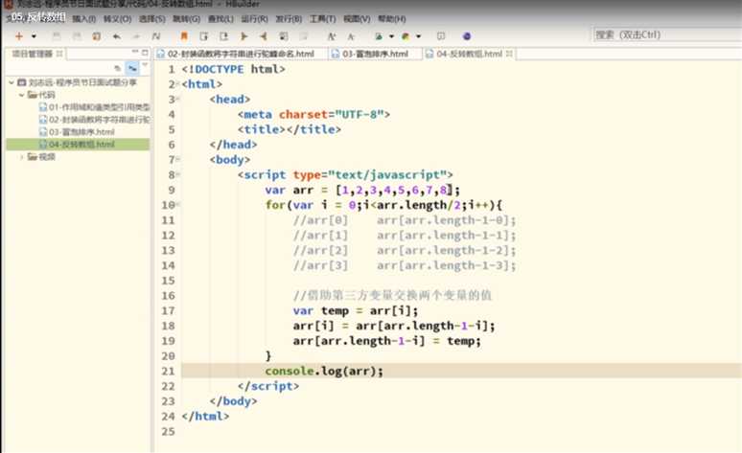Image resolution: width=742 pixels, height=453 pixels.
Task: Click the search box labeled 搜索 (双击Ctrl)
Action: (667, 34)
